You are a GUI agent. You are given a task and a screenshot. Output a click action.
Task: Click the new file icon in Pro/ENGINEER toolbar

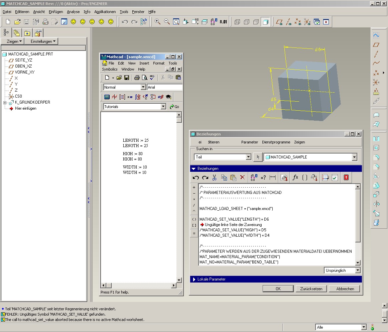tap(8, 22)
